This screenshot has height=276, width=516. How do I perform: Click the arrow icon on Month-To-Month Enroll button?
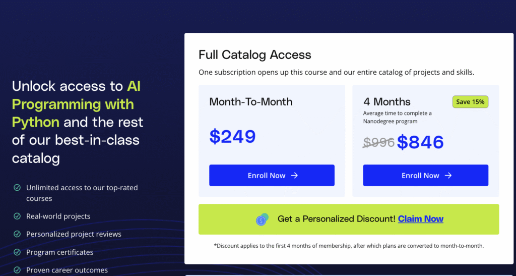pyautogui.click(x=295, y=176)
